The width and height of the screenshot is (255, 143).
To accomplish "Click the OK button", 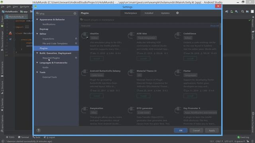I will pos(180,130).
